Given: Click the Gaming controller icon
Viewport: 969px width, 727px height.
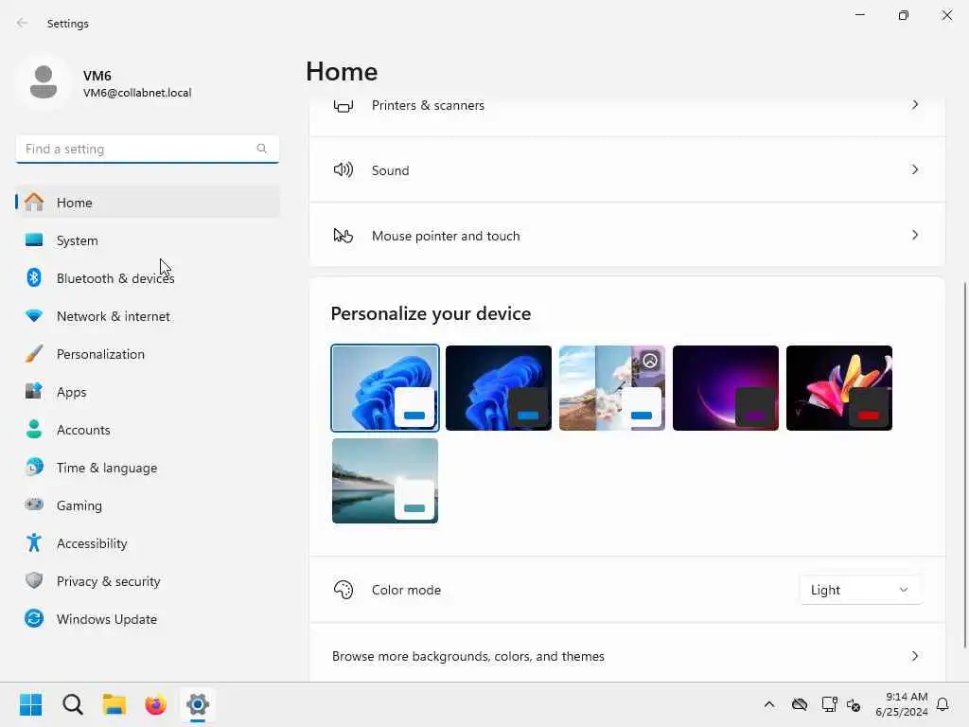Looking at the screenshot, I should coord(34,505).
